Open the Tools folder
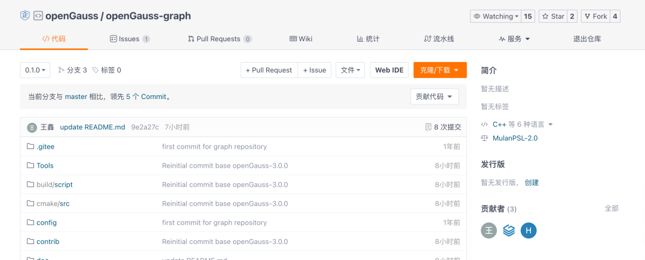This screenshot has width=645, height=260. [45, 166]
